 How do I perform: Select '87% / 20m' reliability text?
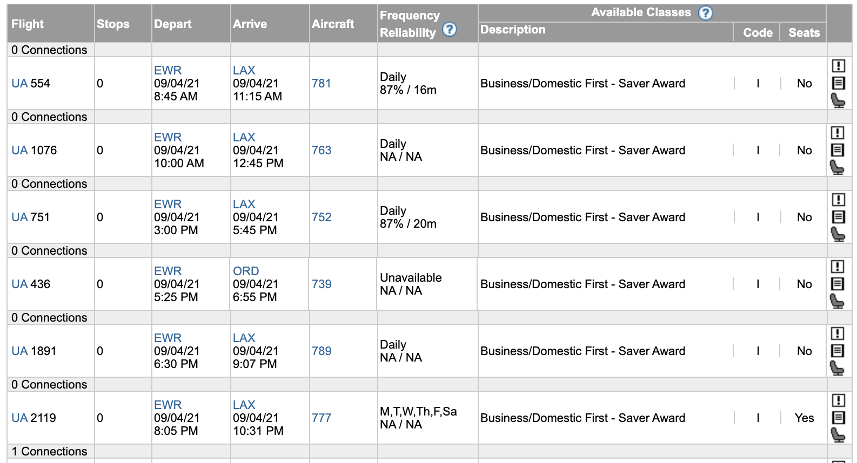[408, 224]
